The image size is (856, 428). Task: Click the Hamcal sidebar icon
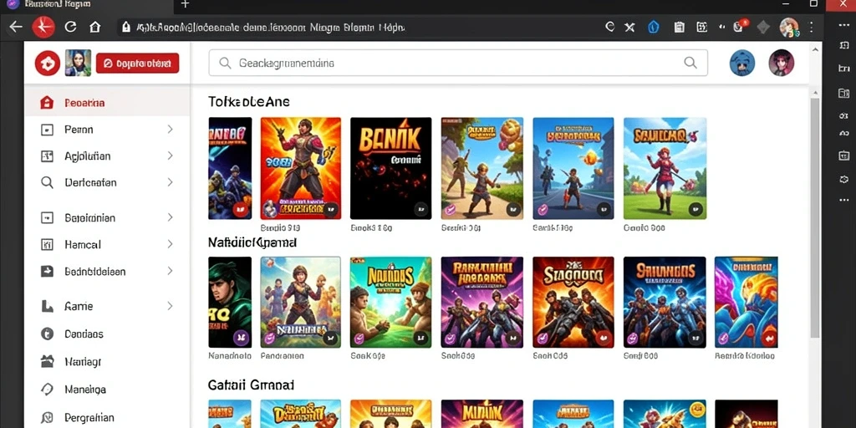tap(48, 245)
